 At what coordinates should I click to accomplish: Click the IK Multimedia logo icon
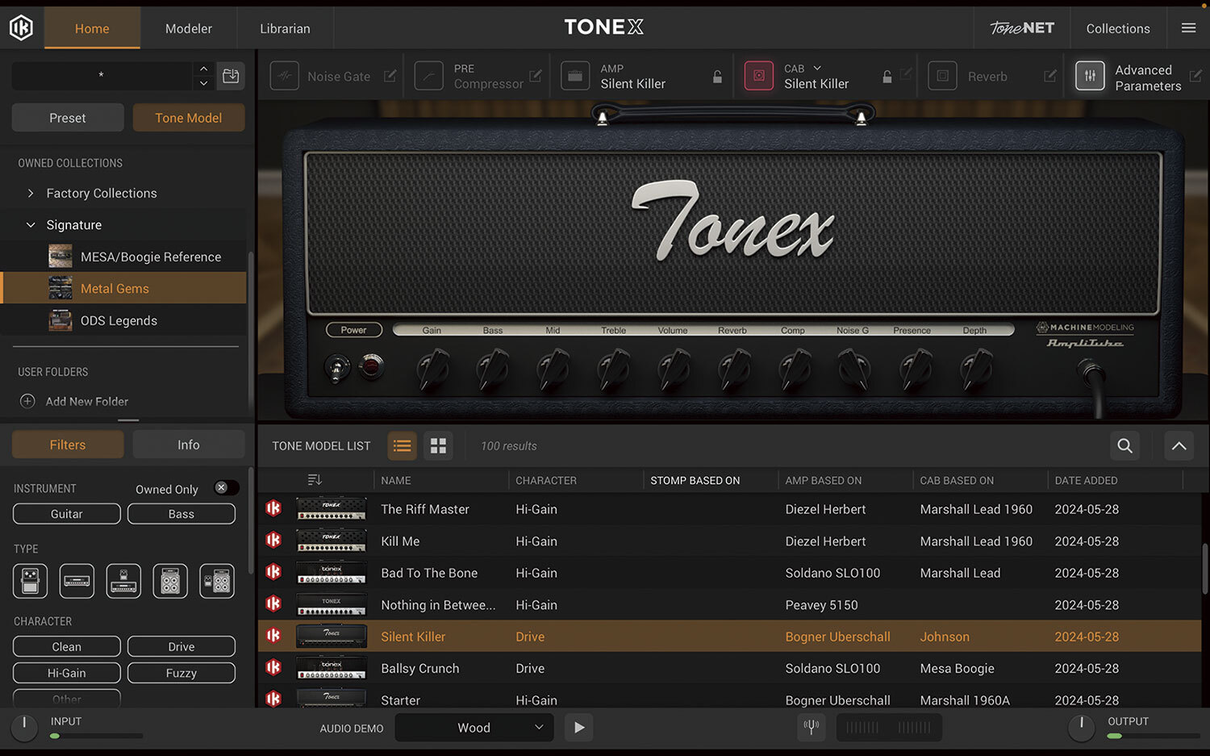tap(21, 28)
